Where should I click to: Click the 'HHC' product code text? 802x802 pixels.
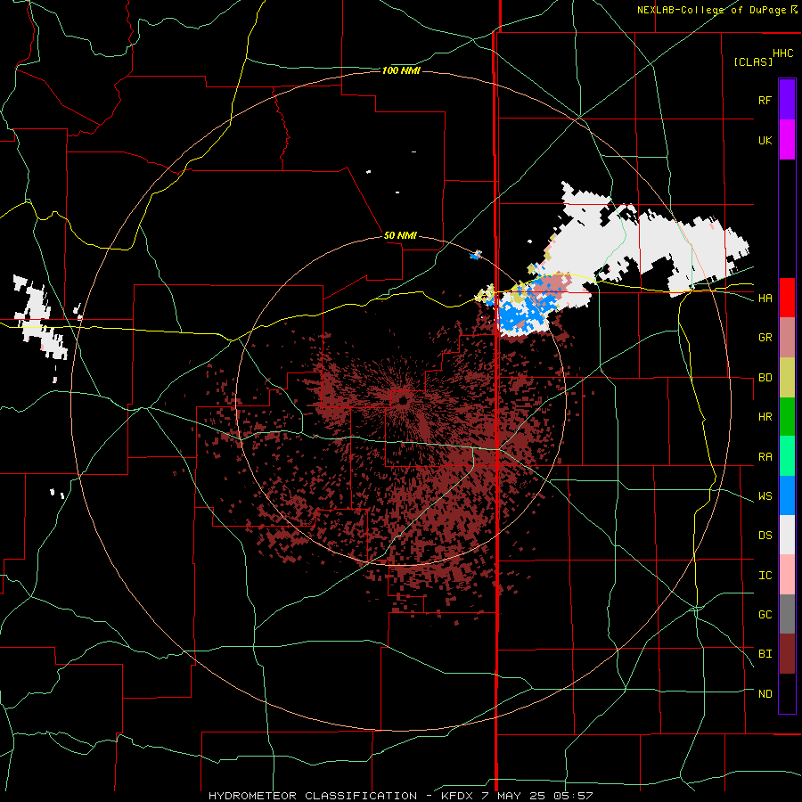[x=783, y=53]
